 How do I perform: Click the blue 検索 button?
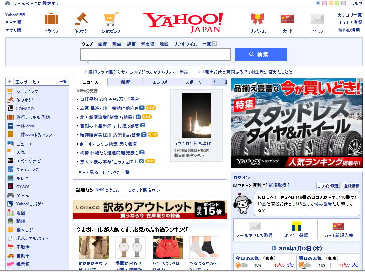261,54
